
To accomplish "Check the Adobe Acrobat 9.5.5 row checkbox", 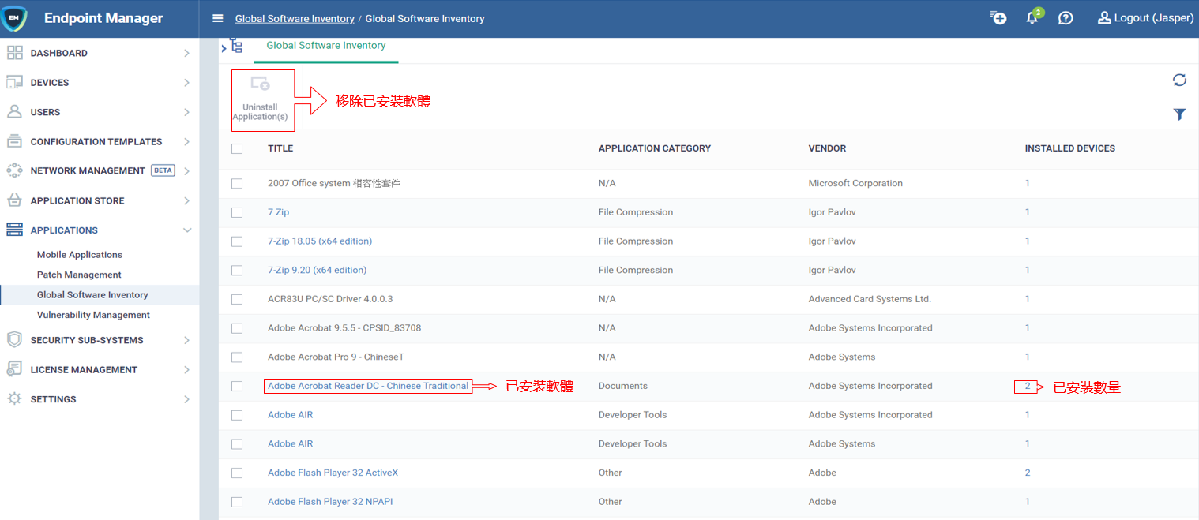I will click(x=237, y=328).
